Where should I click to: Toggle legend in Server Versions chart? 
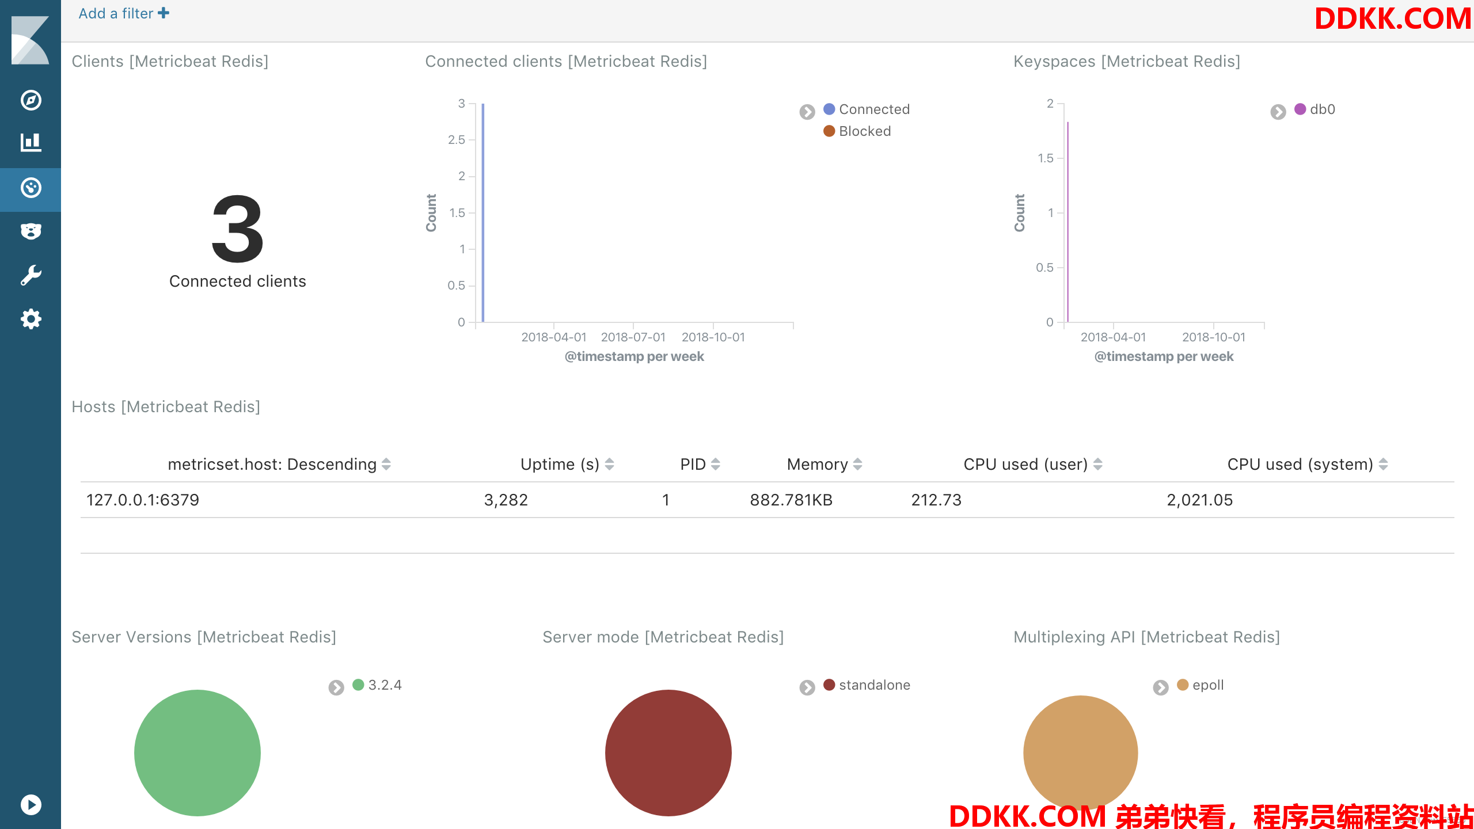tap(336, 687)
